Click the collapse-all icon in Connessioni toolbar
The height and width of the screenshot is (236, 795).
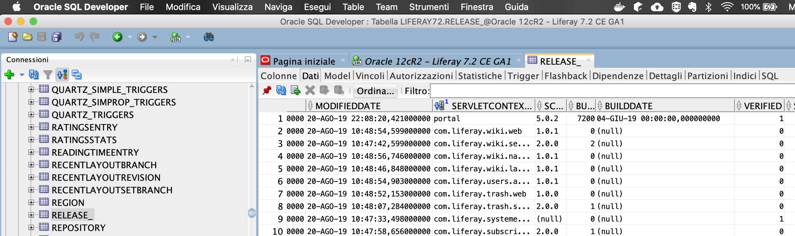[x=76, y=75]
